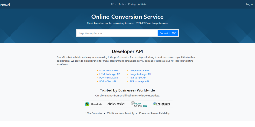Screen dimensions: 255x127
Task: Visit the Image to Image API link
Action: 140,74
